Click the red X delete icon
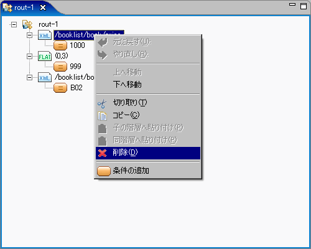The image size is (311, 249). 102,153
